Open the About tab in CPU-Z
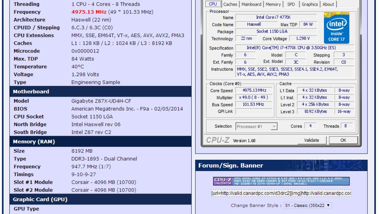This screenshot has width=379, height=214. pyautogui.click(x=328, y=4)
